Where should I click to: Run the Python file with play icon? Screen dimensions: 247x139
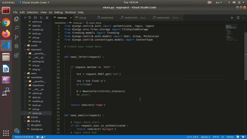coord(232,18)
